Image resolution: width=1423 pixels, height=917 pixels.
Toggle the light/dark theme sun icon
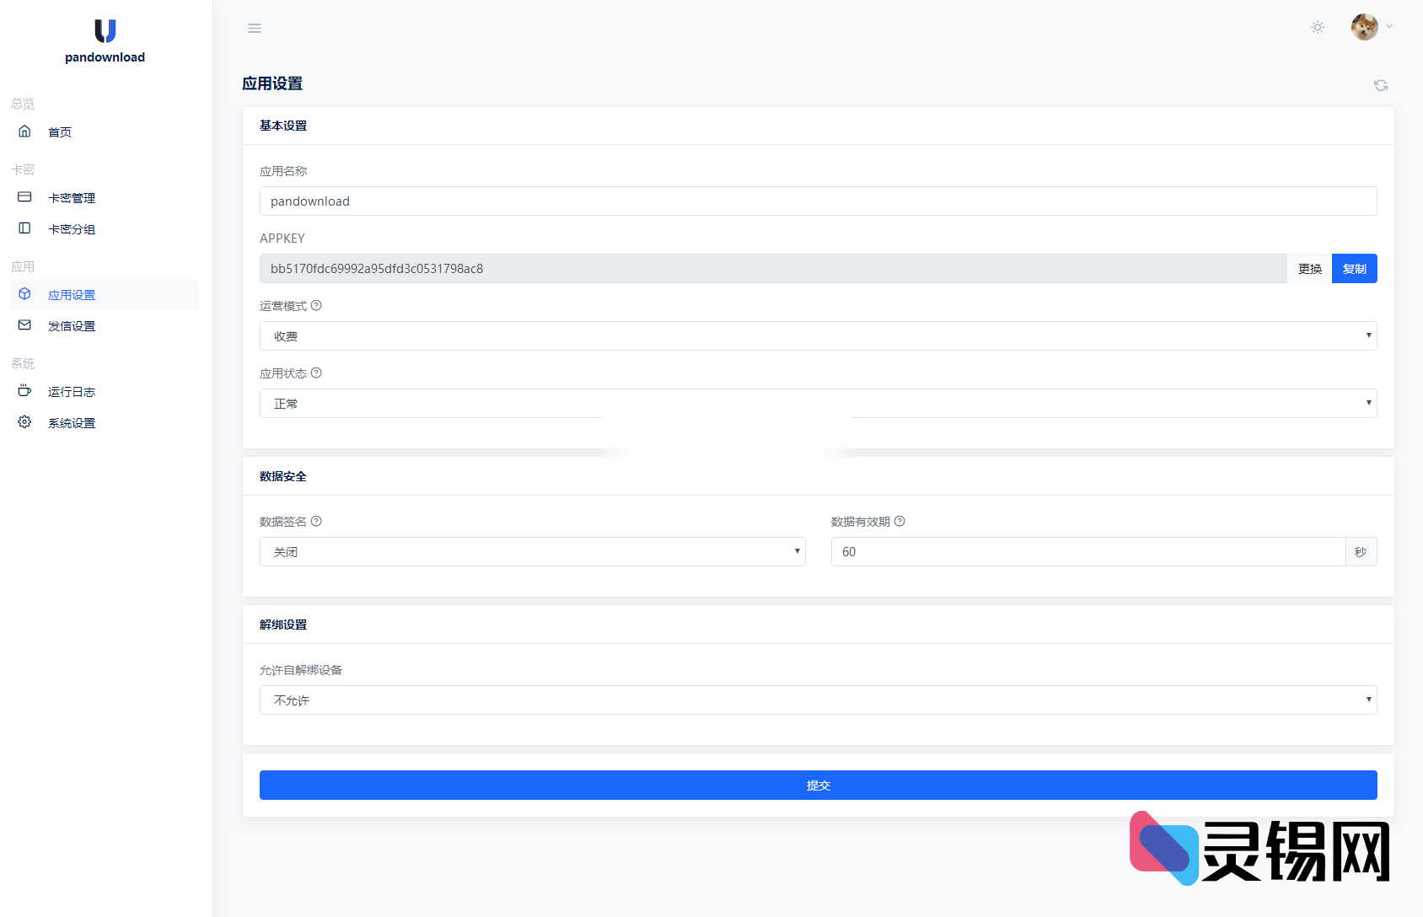tap(1318, 28)
